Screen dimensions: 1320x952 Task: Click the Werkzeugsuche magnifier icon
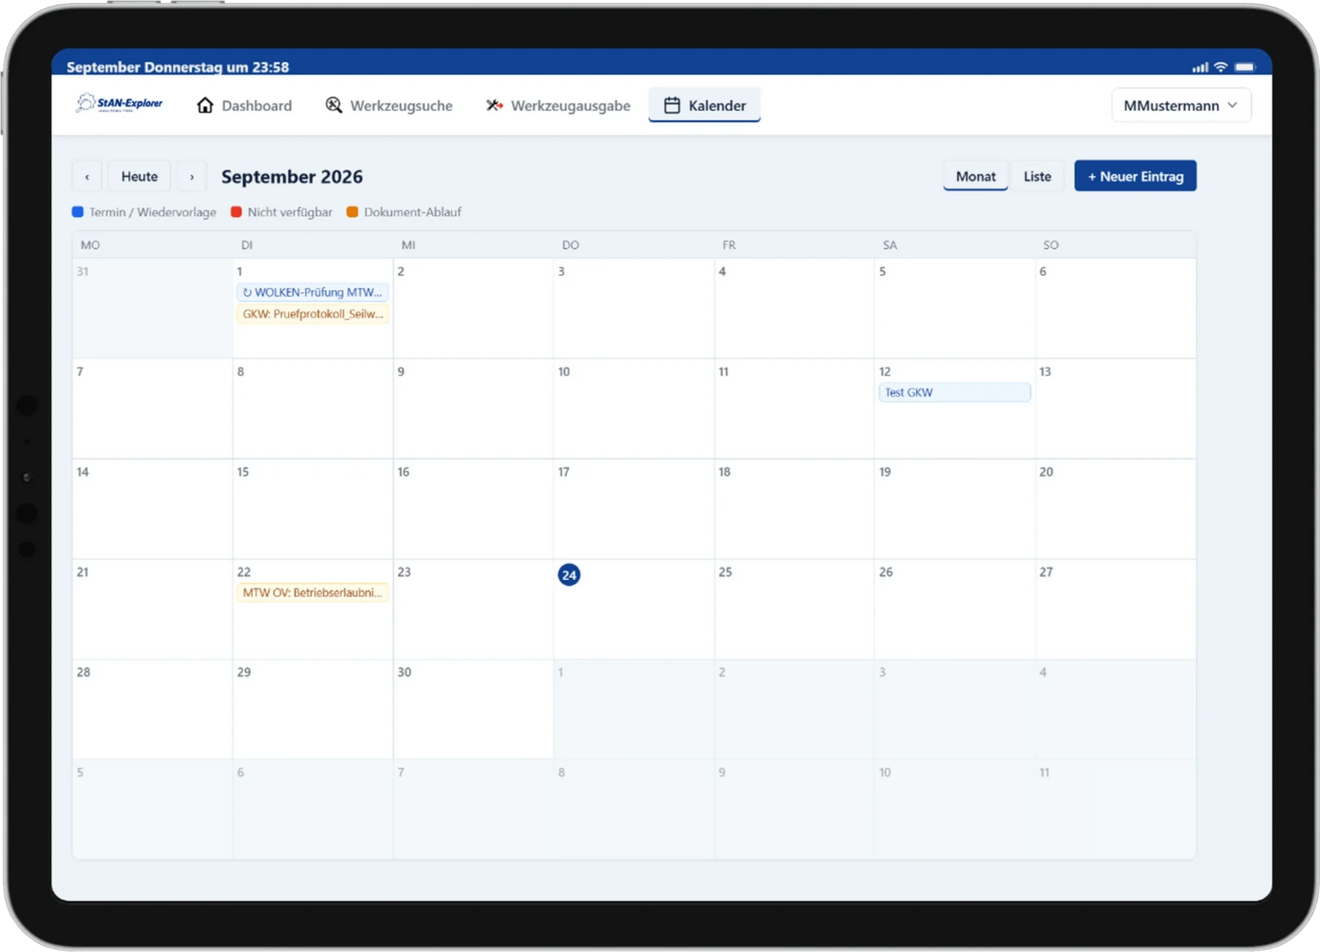click(334, 106)
